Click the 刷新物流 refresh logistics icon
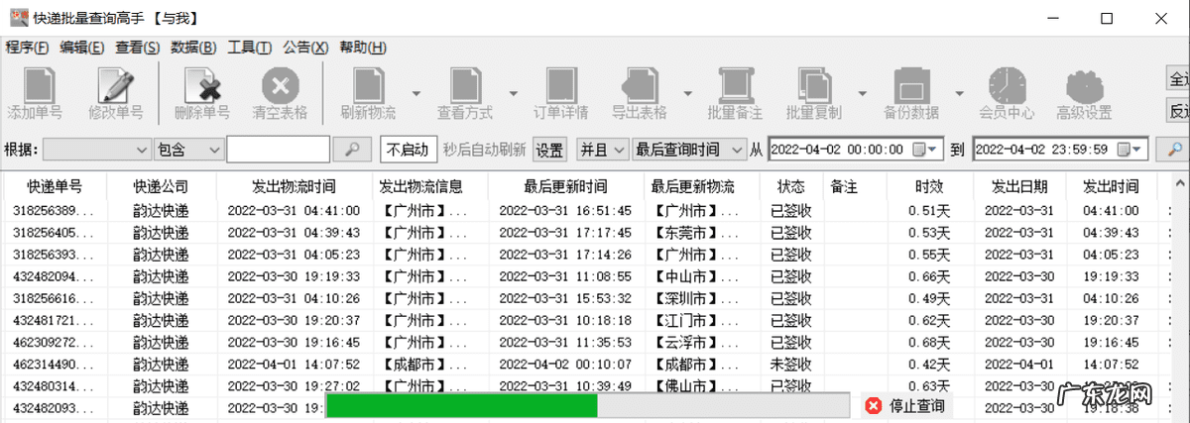 pyautogui.click(x=368, y=84)
